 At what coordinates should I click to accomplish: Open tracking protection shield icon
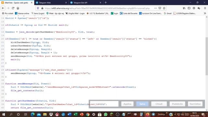(x=38, y=8)
